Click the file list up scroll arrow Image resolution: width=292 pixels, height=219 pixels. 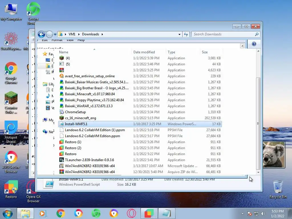pos(258,51)
